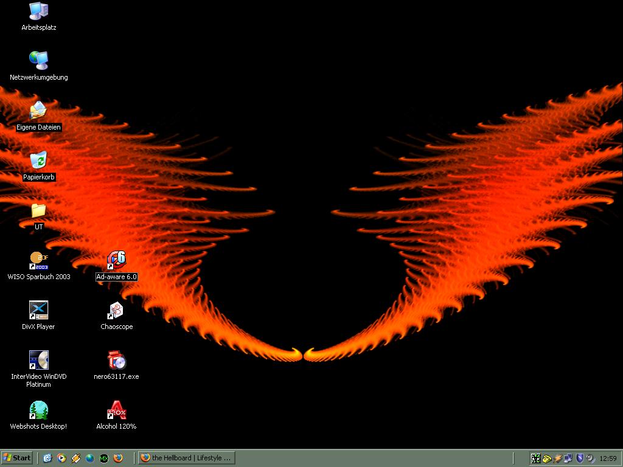This screenshot has width=623, height=467.
Task: Select the UT folder on desktop
Action: [x=38, y=211]
